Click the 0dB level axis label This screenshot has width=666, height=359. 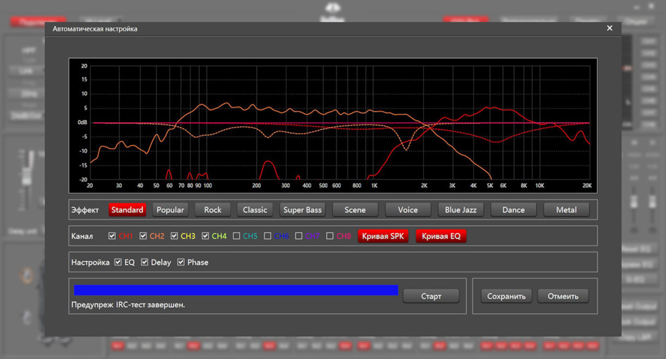[x=83, y=122]
